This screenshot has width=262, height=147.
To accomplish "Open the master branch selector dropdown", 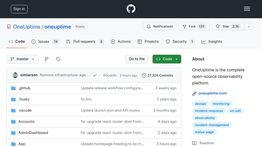I will pos(23,59).
